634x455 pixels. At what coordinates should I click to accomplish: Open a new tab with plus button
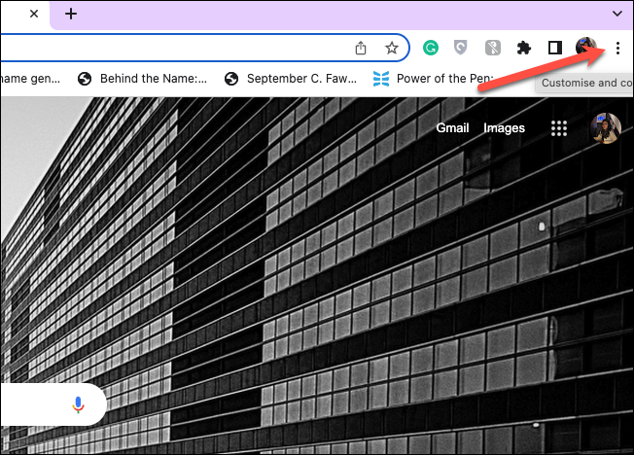point(71,14)
